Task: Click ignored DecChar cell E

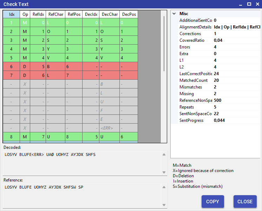Action: coord(110,119)
